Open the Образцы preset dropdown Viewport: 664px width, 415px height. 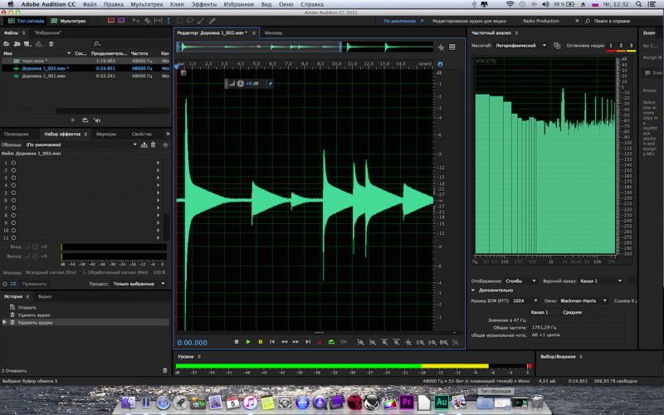pos(81,144)
